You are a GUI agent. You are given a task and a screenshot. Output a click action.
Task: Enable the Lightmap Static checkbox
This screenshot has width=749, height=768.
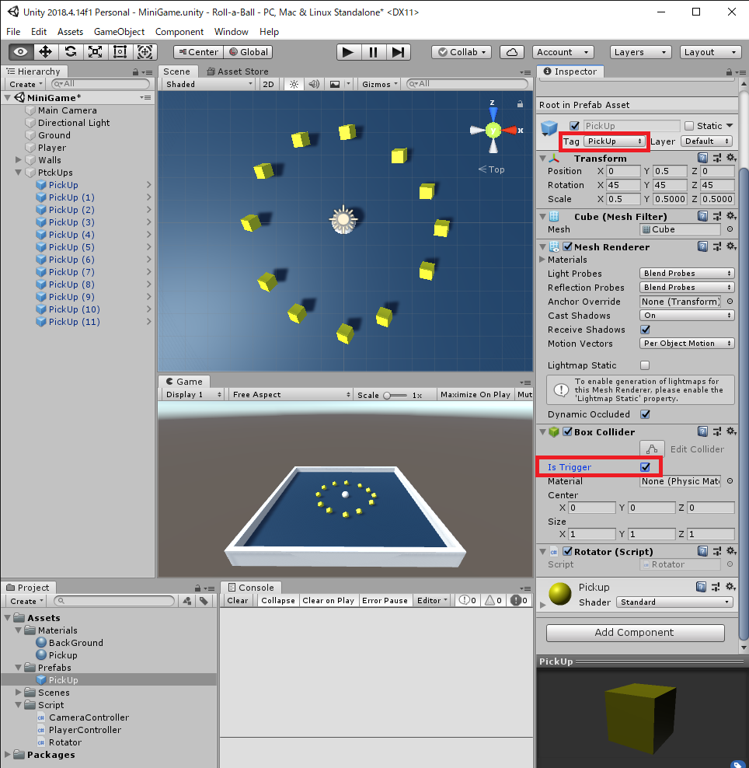[645, 365]
